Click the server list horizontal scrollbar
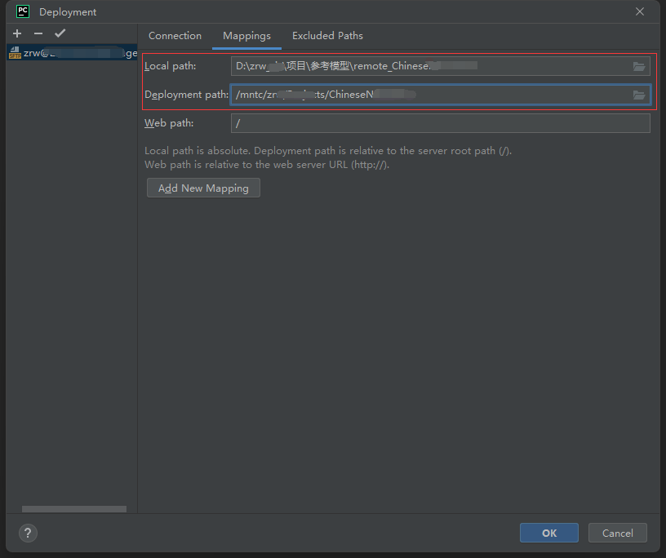This screenshot has height=558, width=666. coord(73,509)
